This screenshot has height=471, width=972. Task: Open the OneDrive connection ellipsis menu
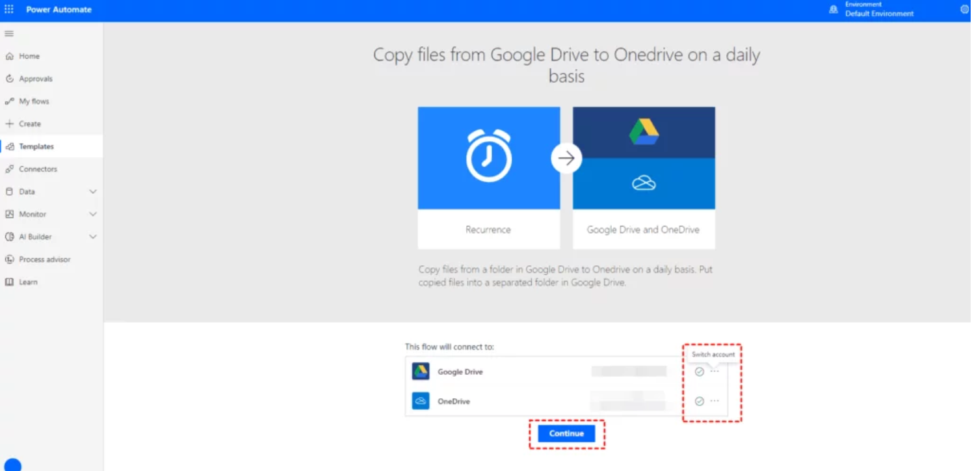click(x=715, y=401)
